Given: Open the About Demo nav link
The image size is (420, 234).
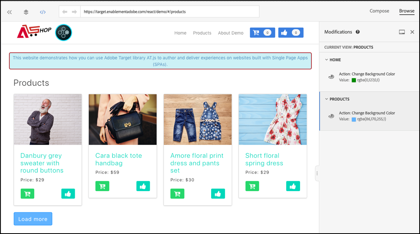Looking at the screenshot, I should click(x=230, y=33).
